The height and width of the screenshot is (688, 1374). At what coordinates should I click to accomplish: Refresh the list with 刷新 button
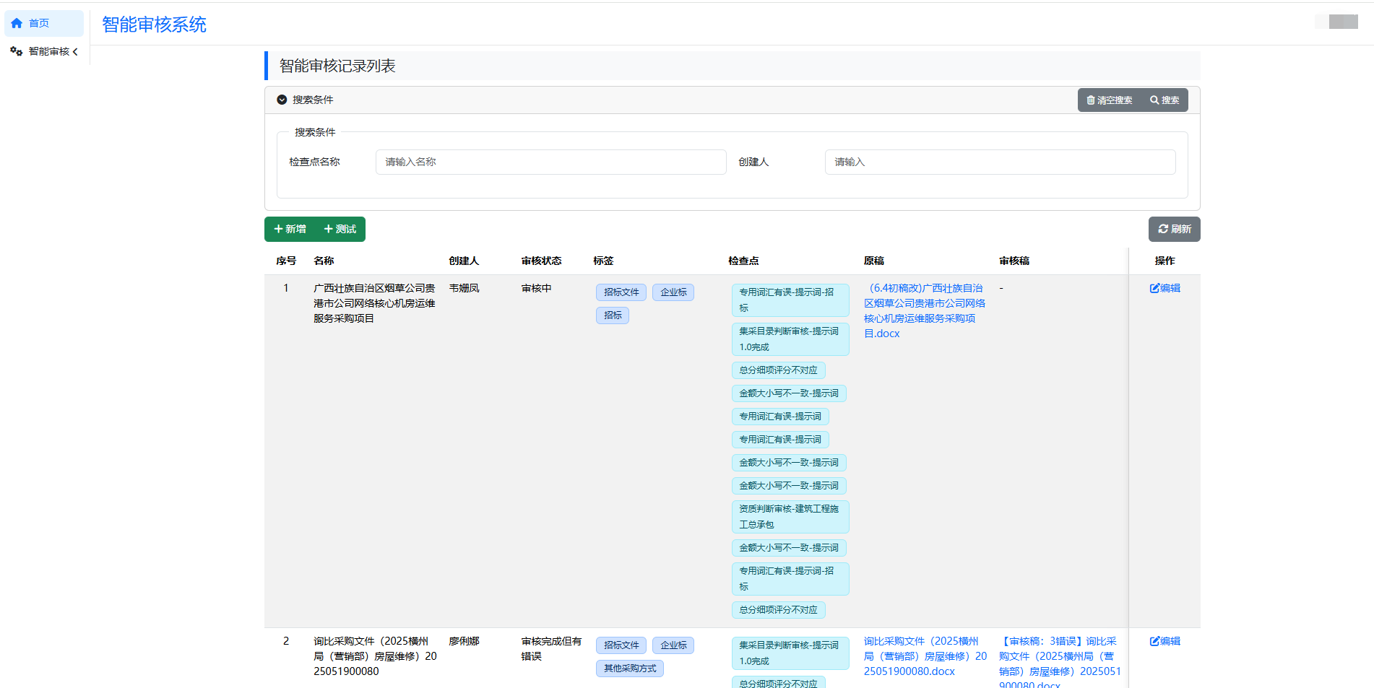click(x=1174, y=229)
